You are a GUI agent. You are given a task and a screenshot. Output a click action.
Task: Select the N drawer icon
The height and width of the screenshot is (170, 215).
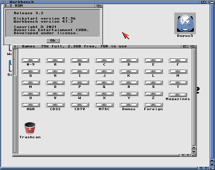(x=31, y=82)
